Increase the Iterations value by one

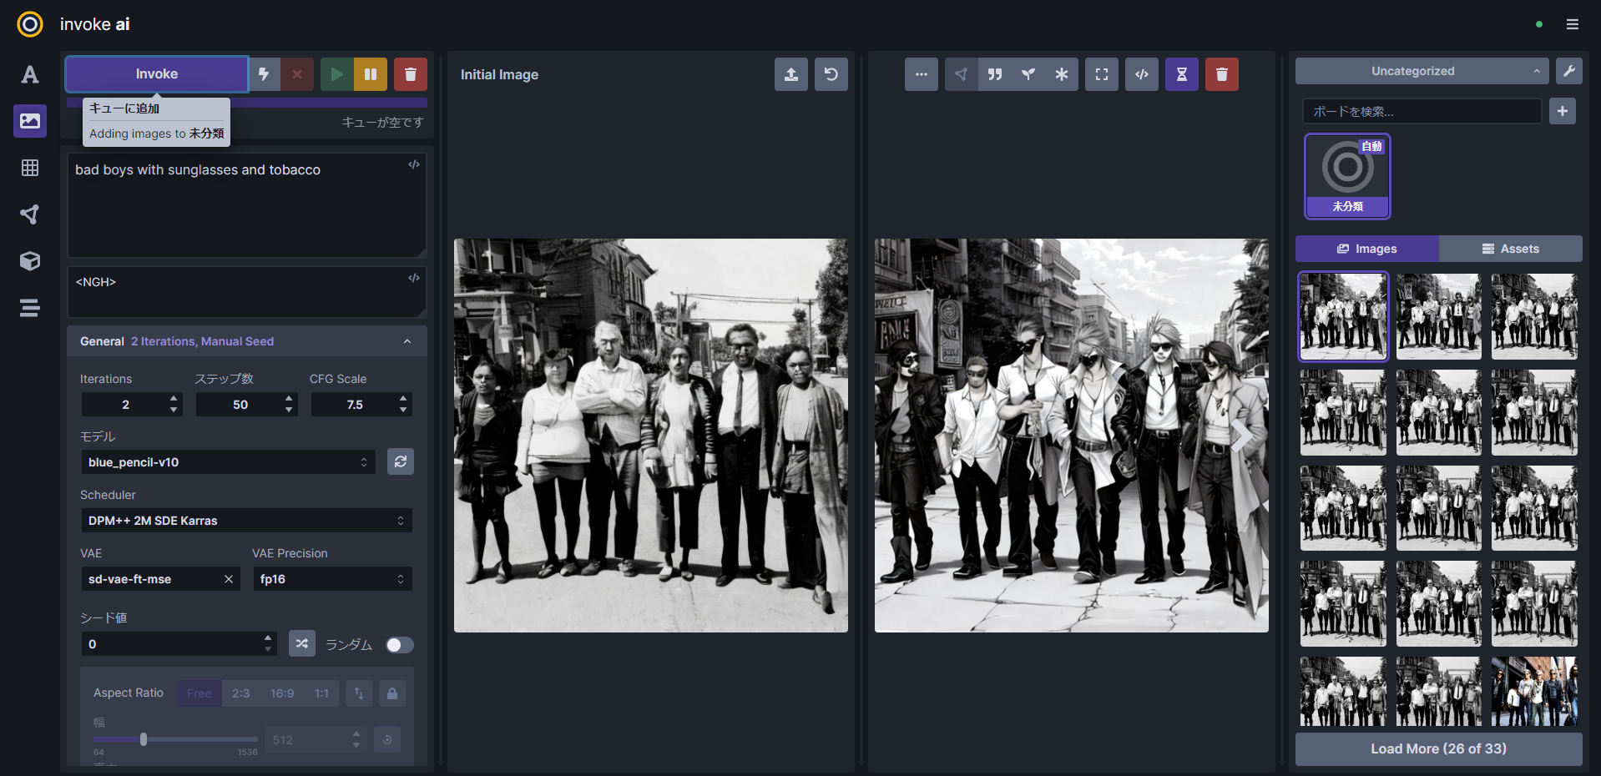click(174, 399)
